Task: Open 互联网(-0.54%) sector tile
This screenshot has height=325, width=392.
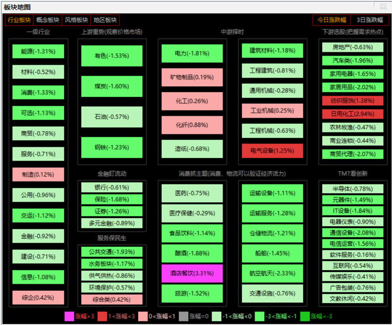Action: [x=353, y=266]
